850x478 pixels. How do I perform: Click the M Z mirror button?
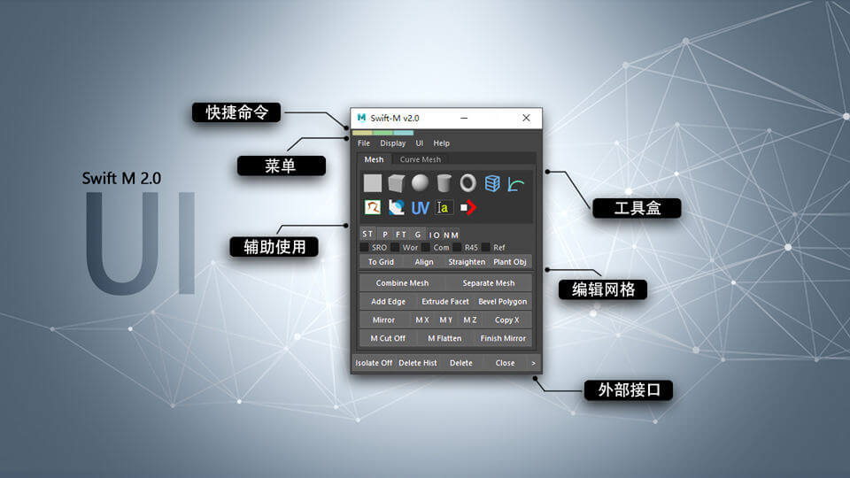469,320
